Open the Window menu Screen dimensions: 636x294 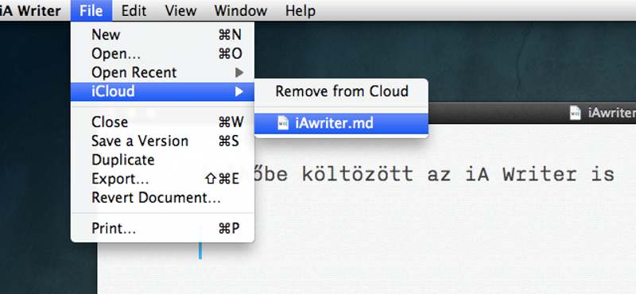tap(241, 10)
